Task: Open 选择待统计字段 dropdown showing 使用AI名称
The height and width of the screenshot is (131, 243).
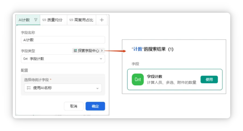Action: 63,88
